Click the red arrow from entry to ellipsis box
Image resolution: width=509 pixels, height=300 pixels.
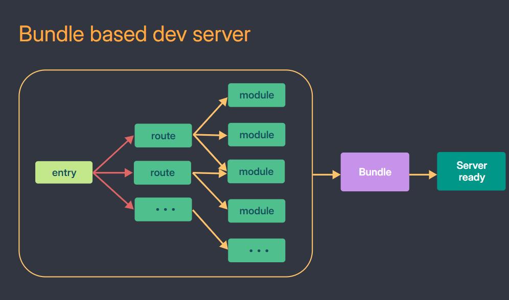click(x=112, y=190)
